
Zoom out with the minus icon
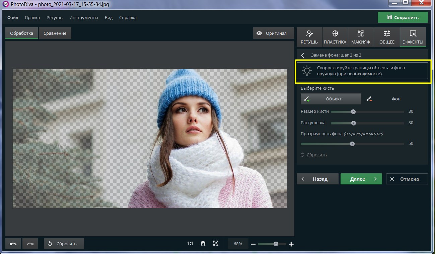pyautogui.click(x=253, y=244)
